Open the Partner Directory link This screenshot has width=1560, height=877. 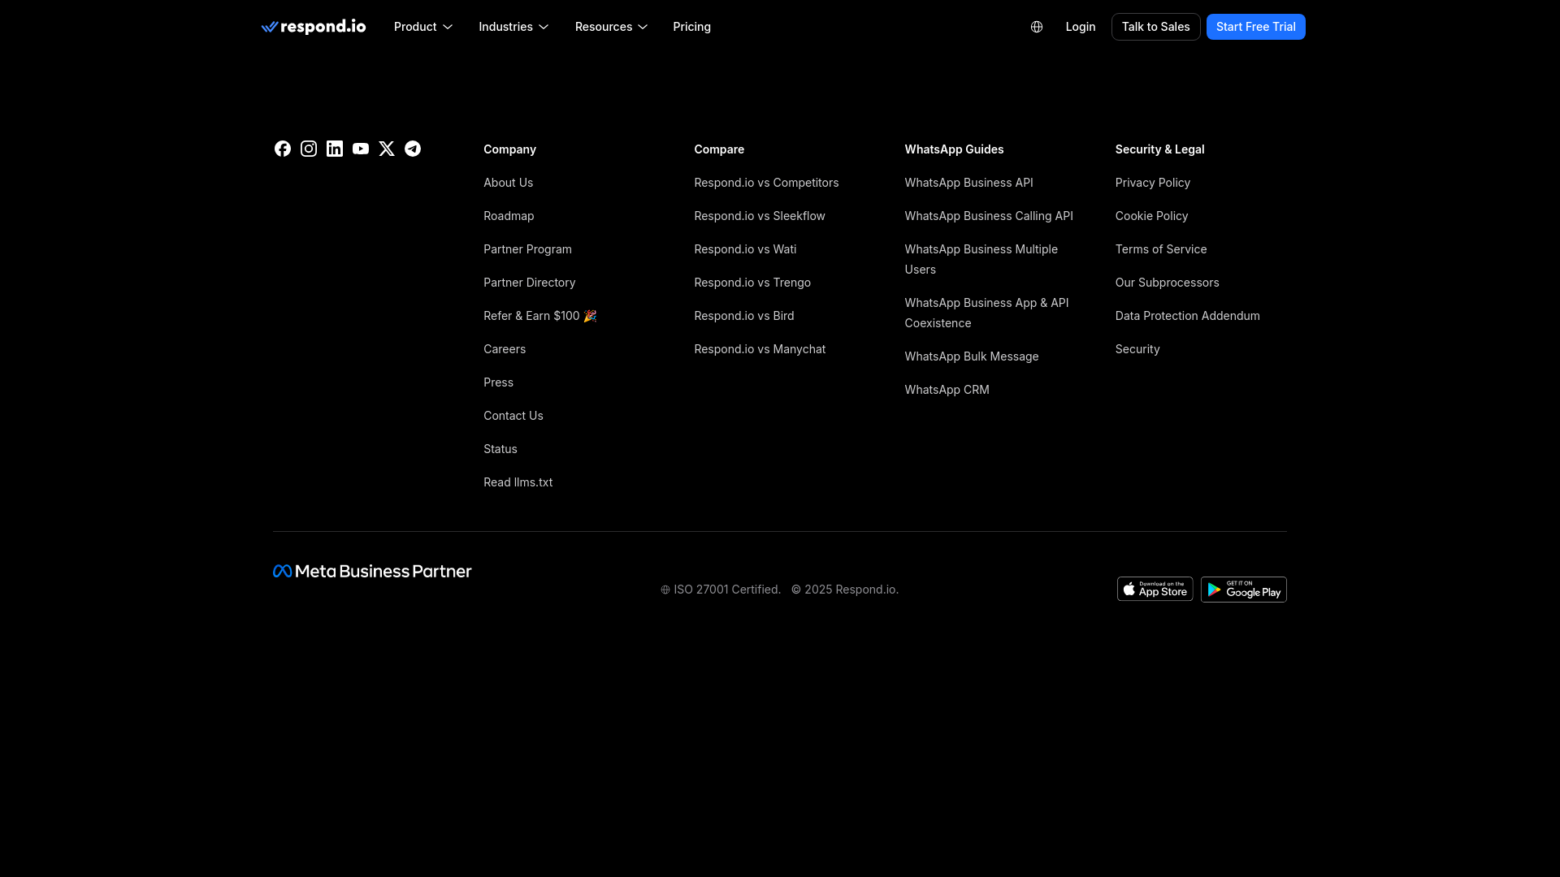click(x=530, y=283)
